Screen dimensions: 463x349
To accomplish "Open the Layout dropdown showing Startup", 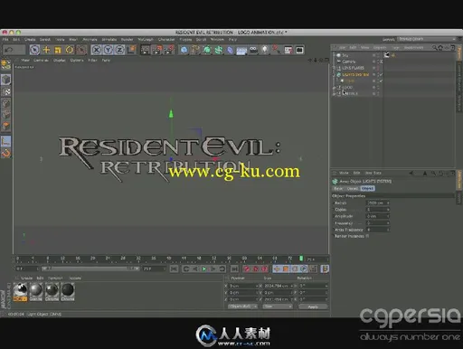I will coord(426,39).
